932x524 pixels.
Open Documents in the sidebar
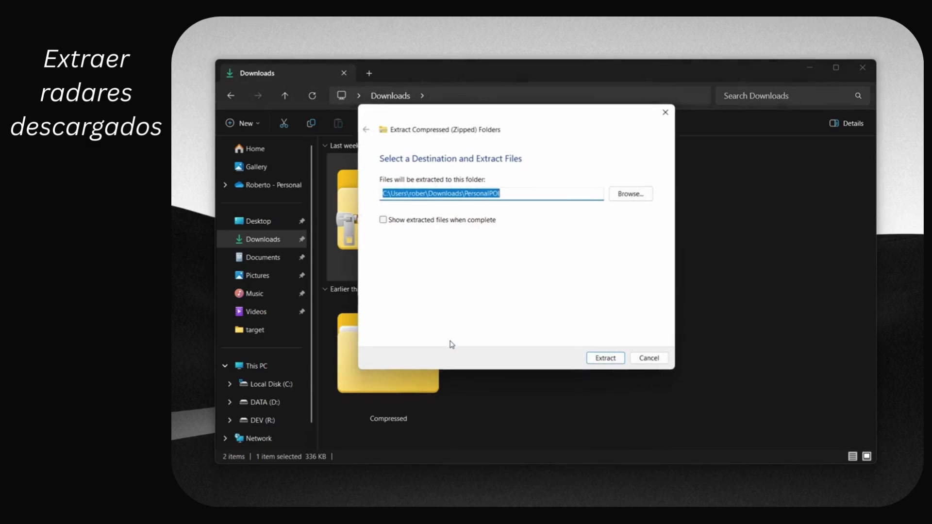point(263,257)
